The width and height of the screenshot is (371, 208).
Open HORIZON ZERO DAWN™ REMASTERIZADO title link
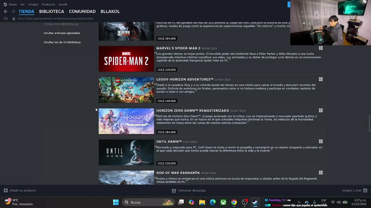click(193, 111)
